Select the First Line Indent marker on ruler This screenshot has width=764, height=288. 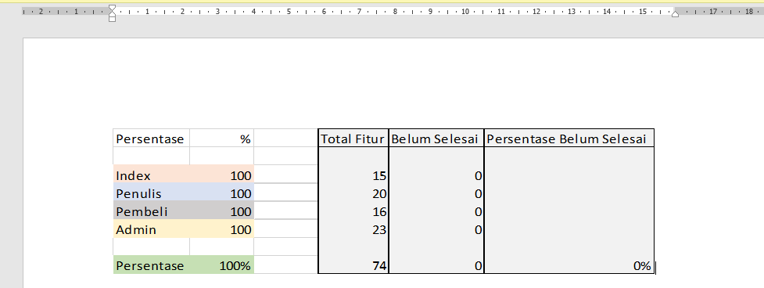(112, 8)
